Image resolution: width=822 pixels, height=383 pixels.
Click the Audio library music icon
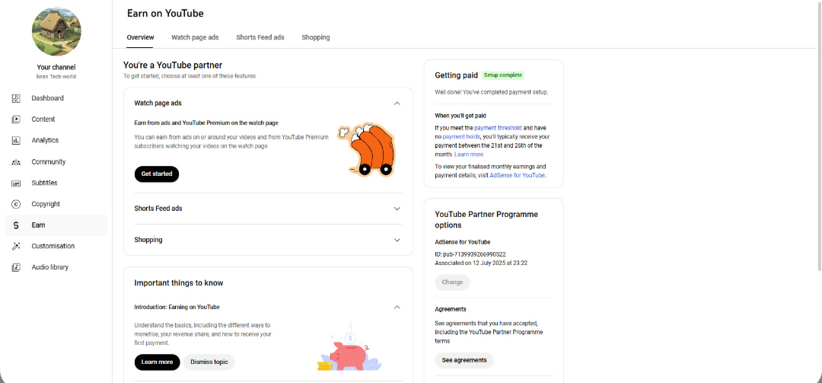click(x=16, y=267)
